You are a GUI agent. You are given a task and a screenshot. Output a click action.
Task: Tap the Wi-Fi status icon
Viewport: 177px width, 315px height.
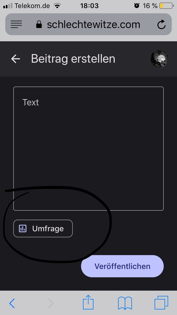[57, 6]
